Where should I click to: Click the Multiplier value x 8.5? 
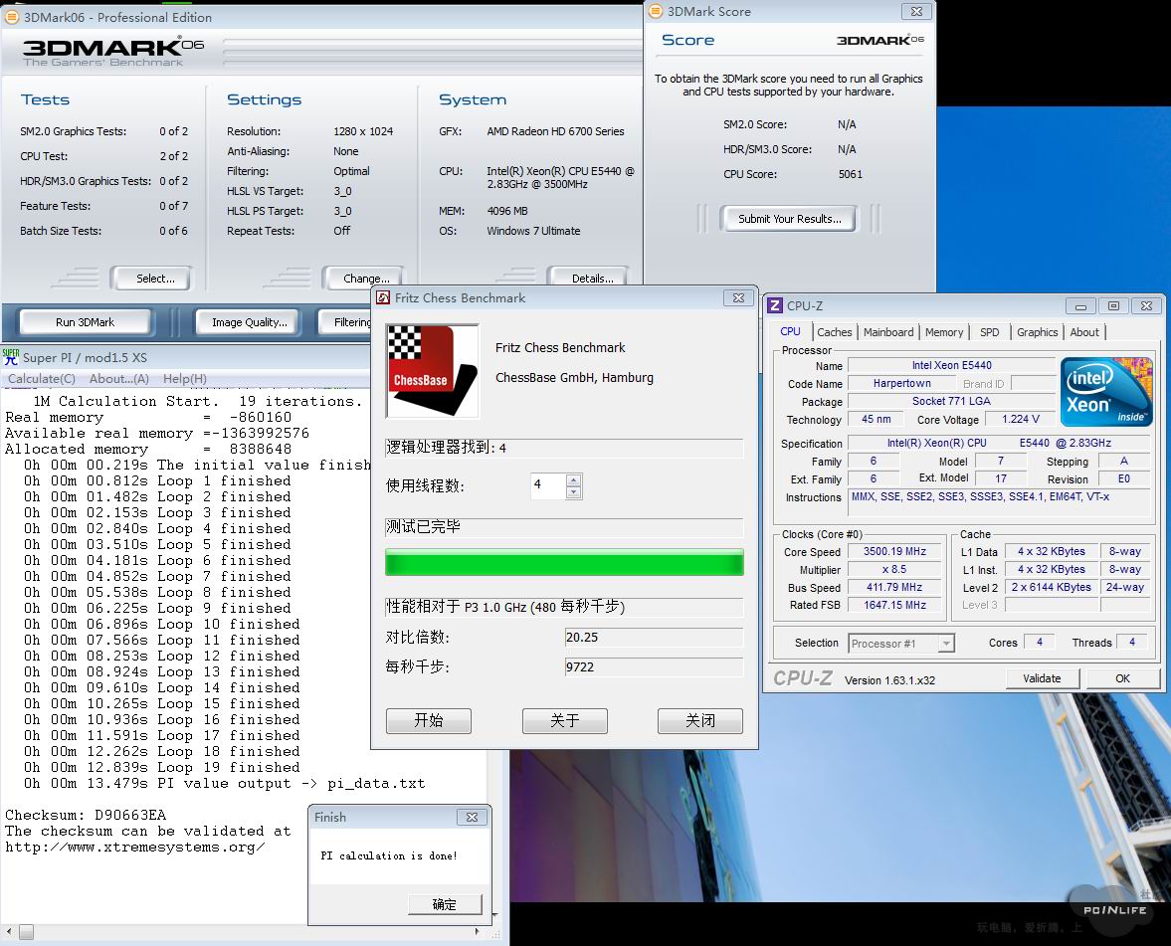point(894,570)
